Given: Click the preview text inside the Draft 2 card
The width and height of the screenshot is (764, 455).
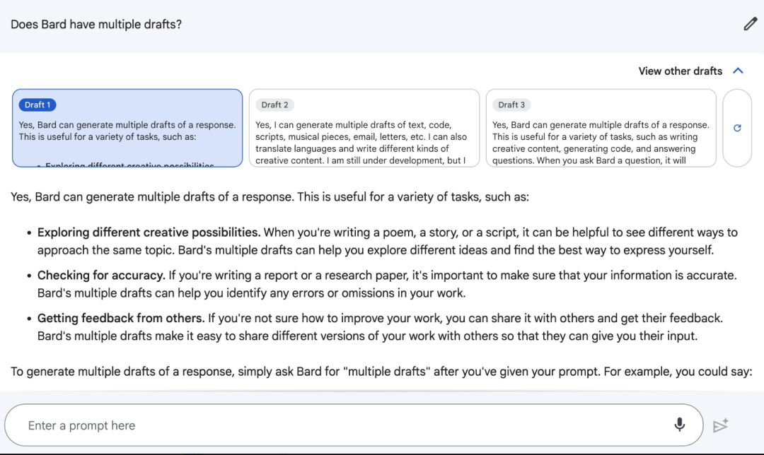Looking at the screenshot, I should [x=361, y=143].
